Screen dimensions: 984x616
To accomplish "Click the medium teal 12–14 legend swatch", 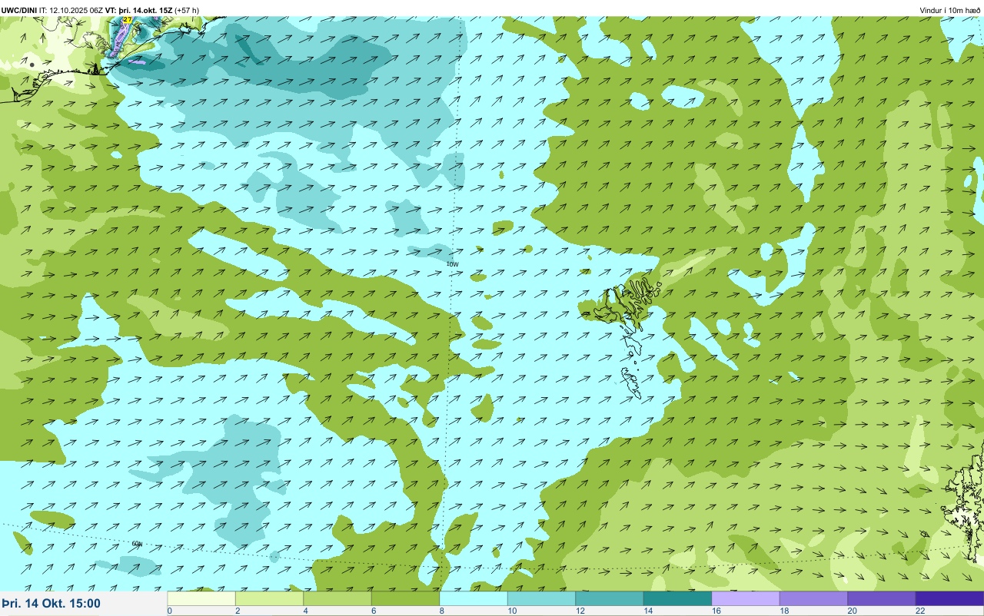I will (609, 598).
